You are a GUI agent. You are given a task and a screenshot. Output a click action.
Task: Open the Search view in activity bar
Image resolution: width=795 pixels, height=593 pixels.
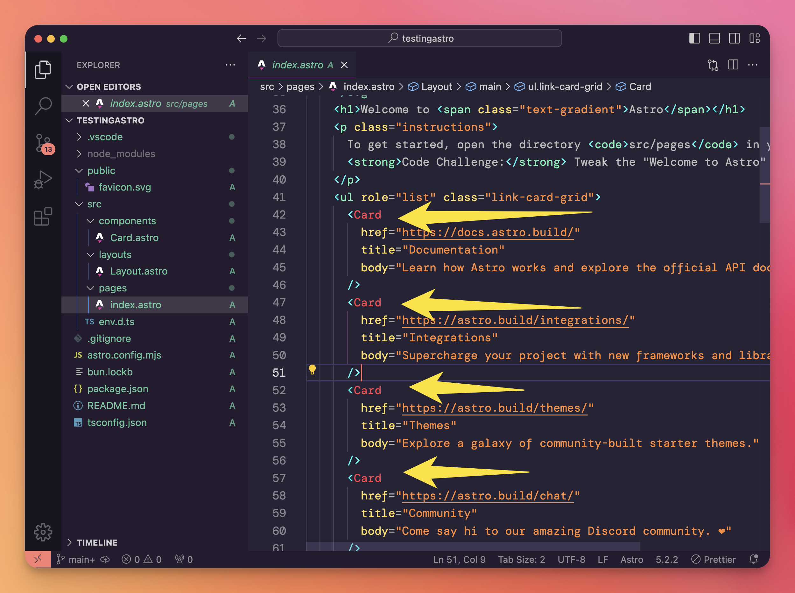[43, 106]
